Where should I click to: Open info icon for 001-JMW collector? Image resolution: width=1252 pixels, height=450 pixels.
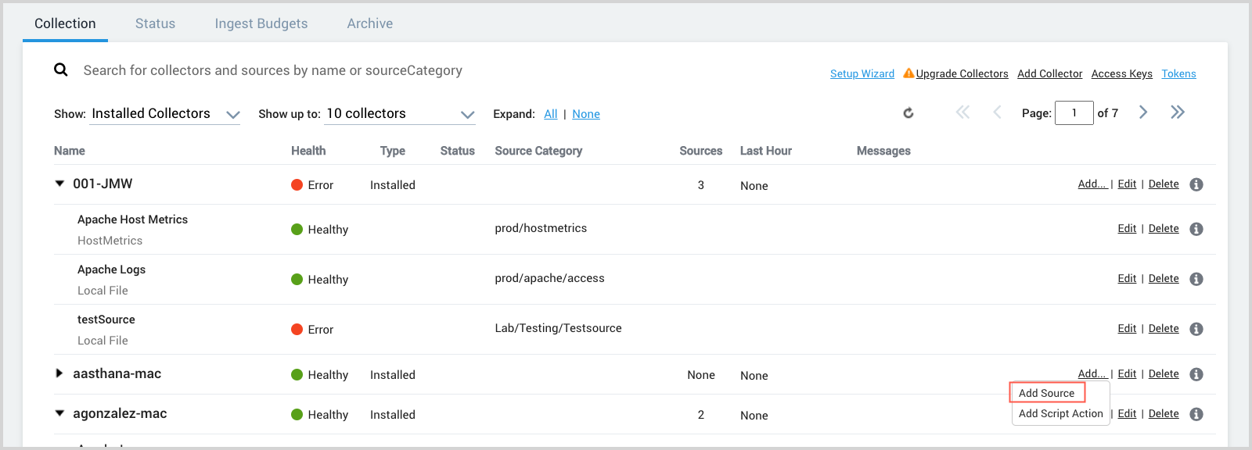1196,185
